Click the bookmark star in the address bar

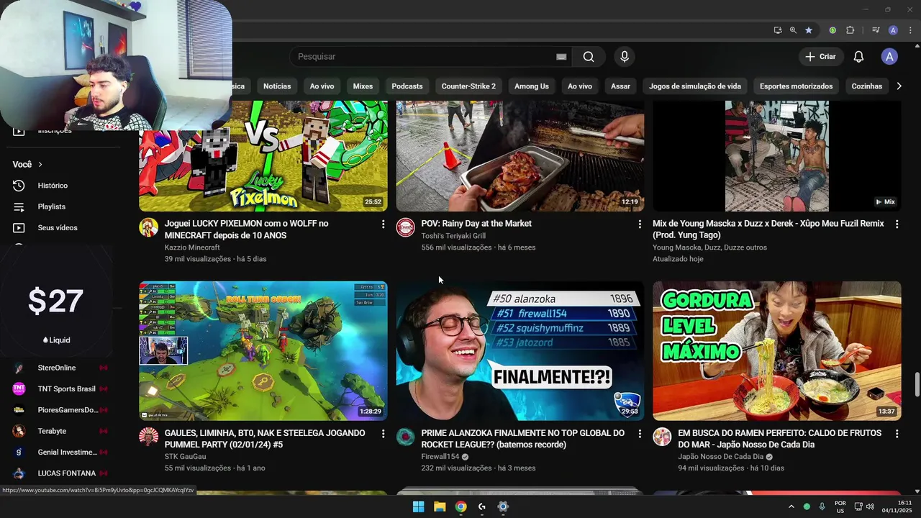coord(809,30)
